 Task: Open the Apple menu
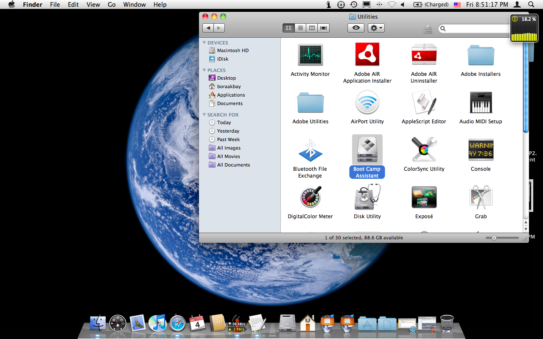click(x=12, y=4)
